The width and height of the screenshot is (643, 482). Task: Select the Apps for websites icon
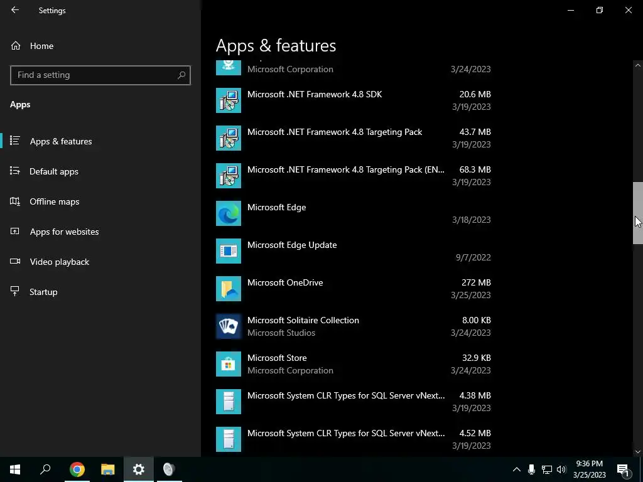coord(15,231)
